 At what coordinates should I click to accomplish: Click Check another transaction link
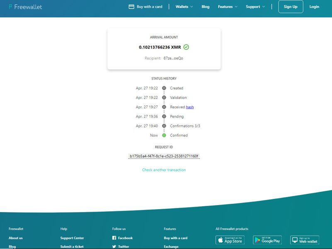(164, 170)
